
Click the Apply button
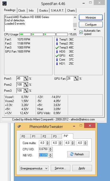click(x=82, y=168)
